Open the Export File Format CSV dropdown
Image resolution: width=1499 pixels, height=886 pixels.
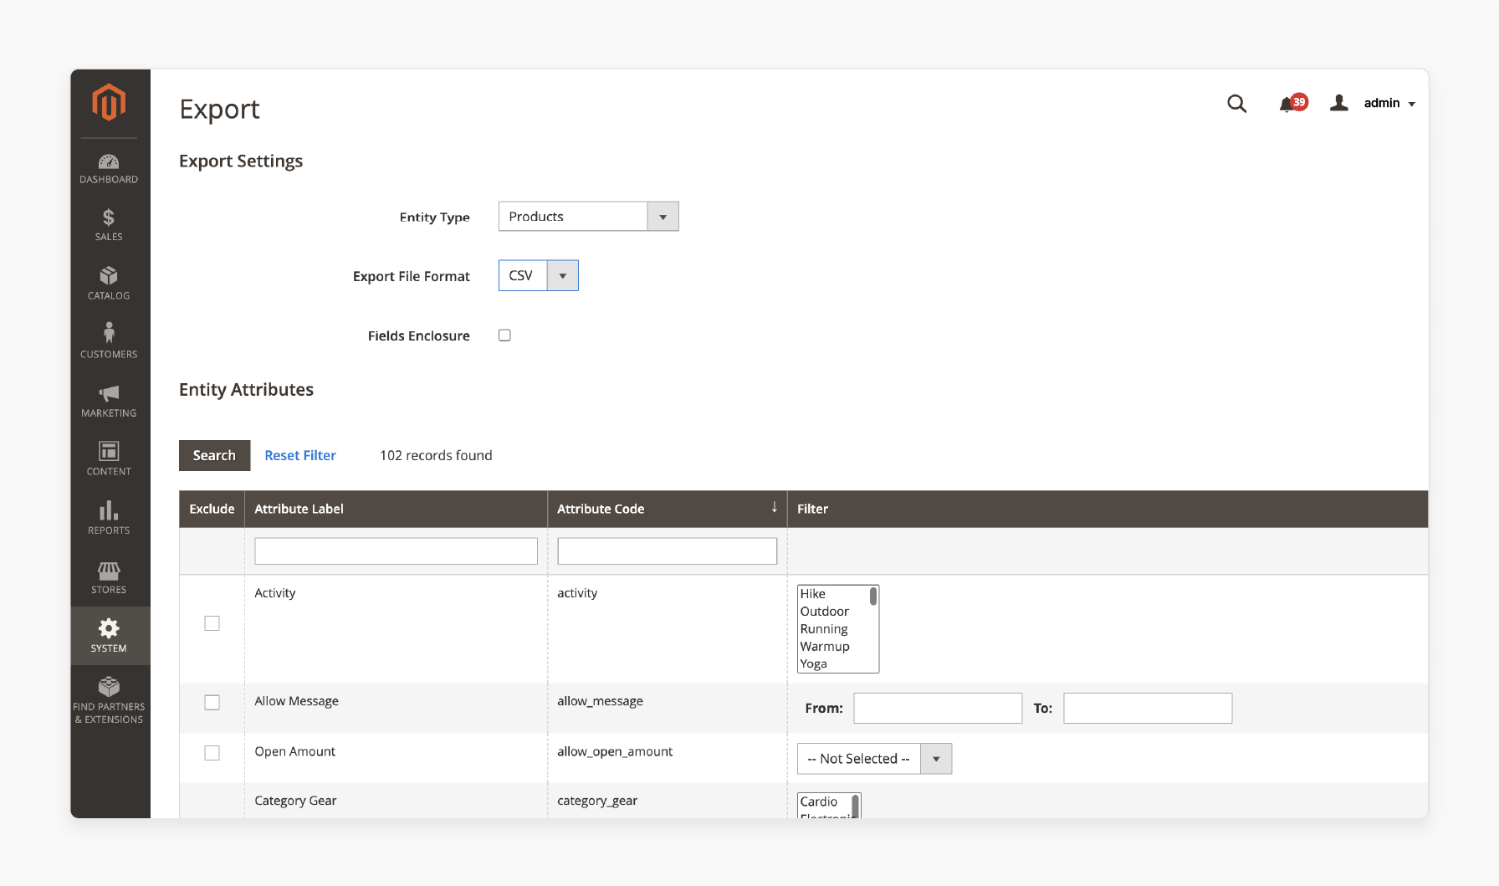(x=538, y=275)
